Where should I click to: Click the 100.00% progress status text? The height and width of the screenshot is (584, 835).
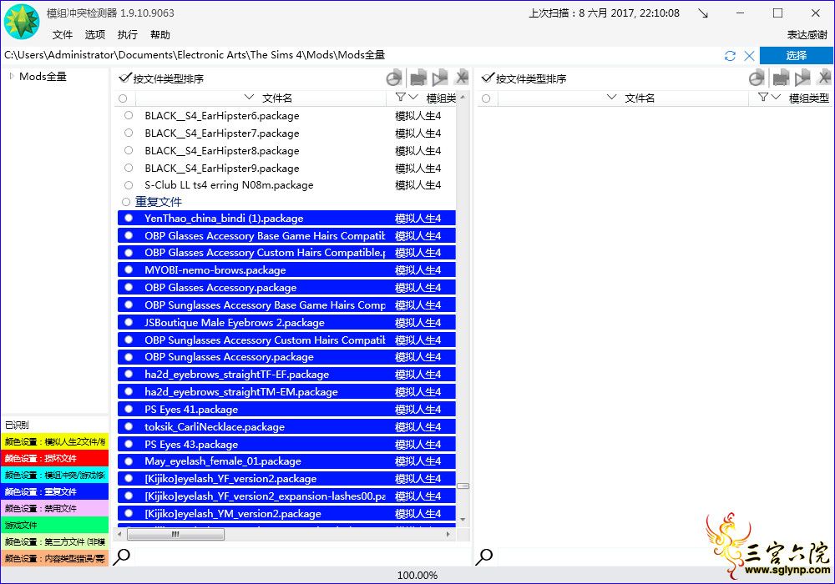[417, 576]
